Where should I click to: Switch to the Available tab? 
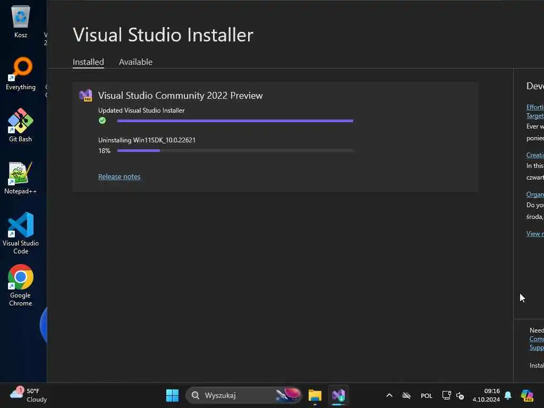pyautogui.click(x=135, y=62)
